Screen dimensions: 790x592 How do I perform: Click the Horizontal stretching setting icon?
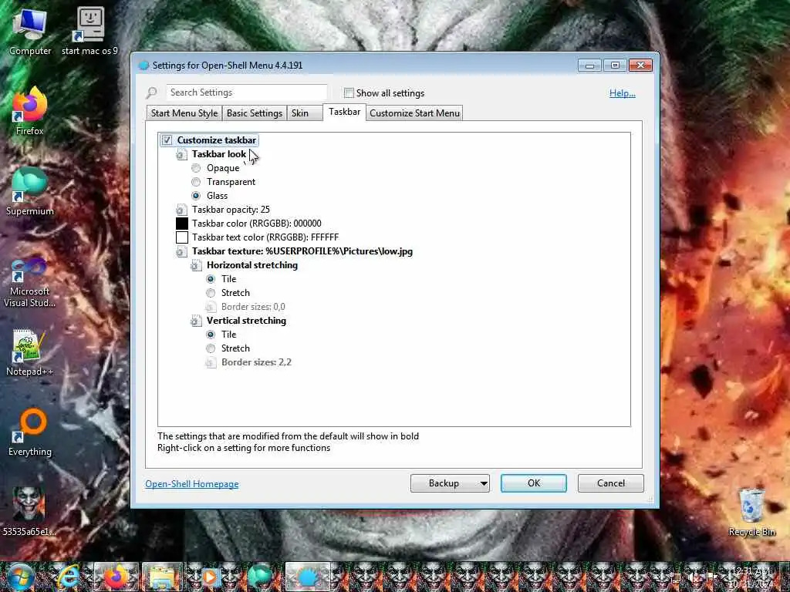tap(196, 265)
